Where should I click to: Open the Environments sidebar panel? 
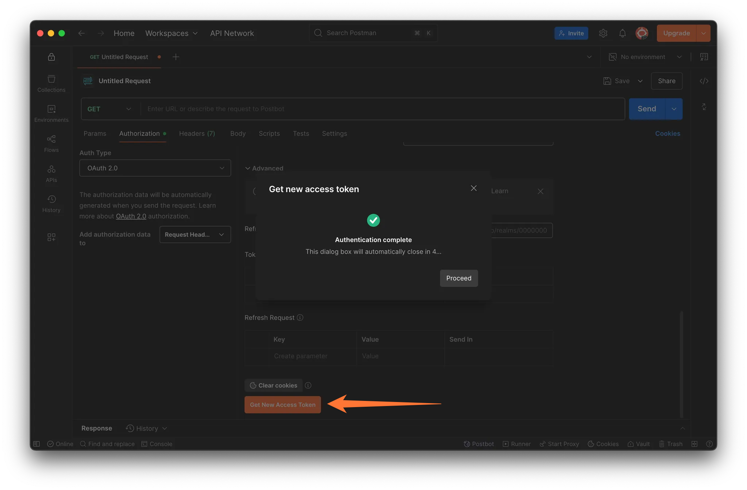[x=51, y=114]
